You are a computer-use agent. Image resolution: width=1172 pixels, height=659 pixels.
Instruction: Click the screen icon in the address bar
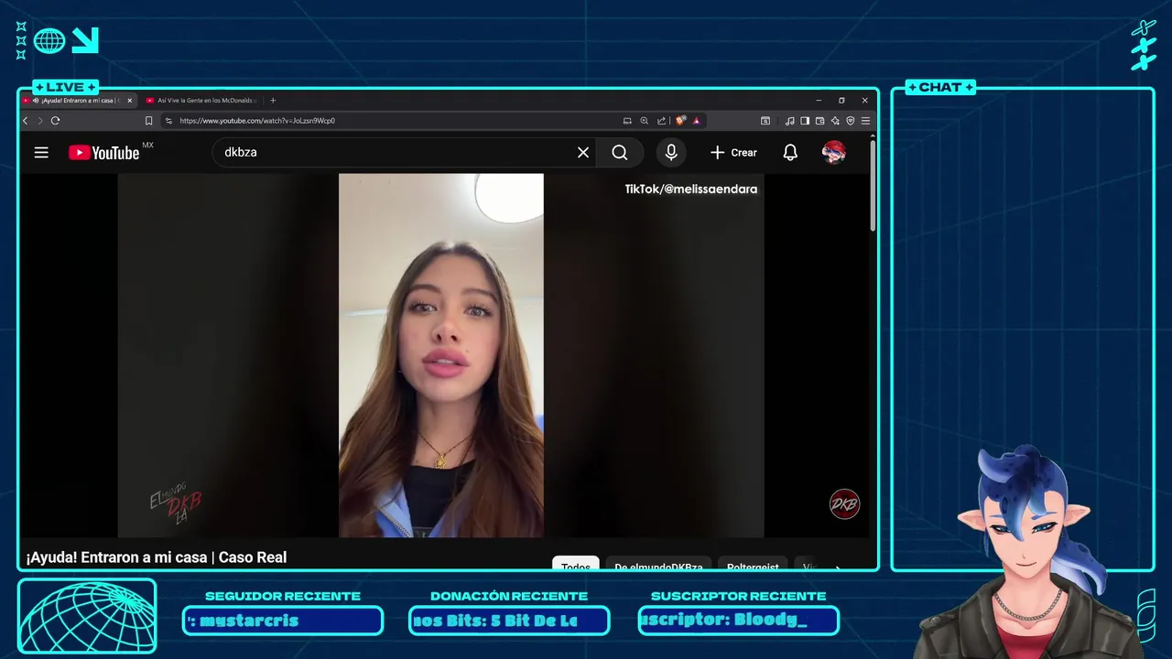[x=627, y=121]
